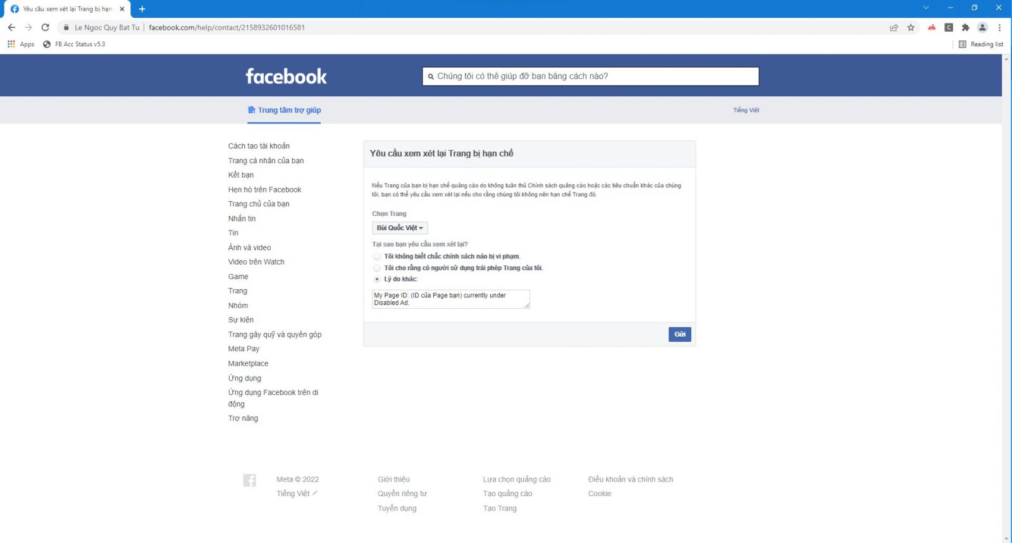
Task: Open 'Điều khoản và chính sách' footer link
Action: 631,480
